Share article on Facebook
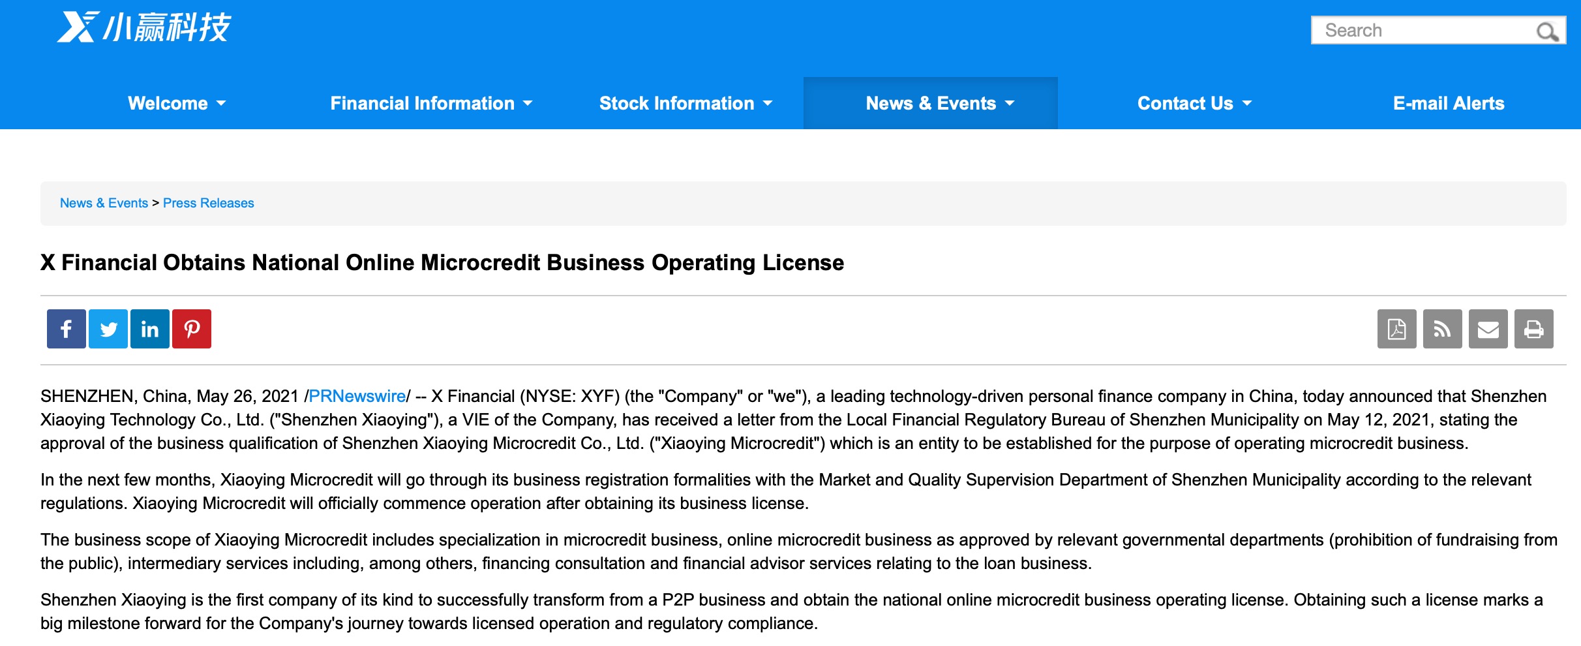 pos(67,329)
